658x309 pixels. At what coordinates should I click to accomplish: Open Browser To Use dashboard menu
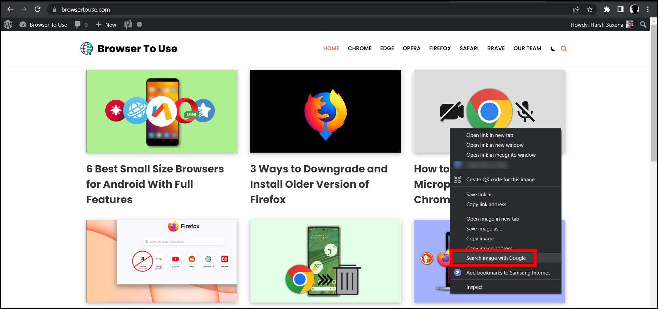[x=43, y=25]
